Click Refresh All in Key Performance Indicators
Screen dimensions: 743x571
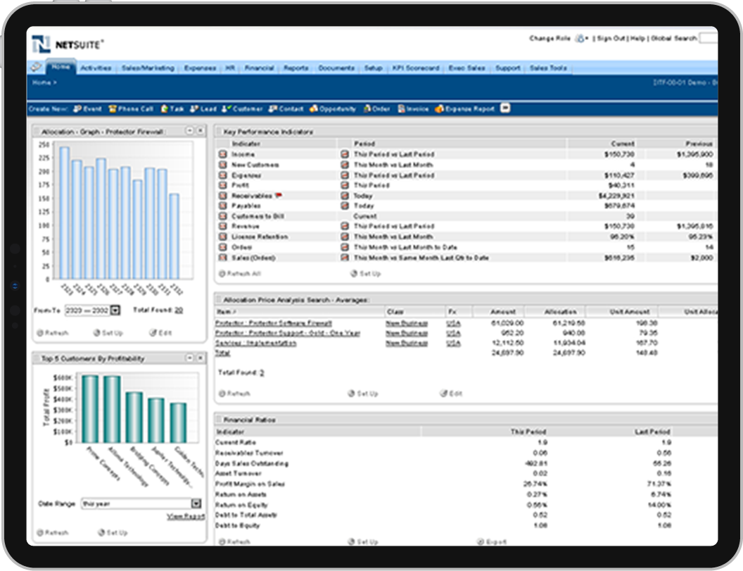pyautogui.click(x=240, y=274)
